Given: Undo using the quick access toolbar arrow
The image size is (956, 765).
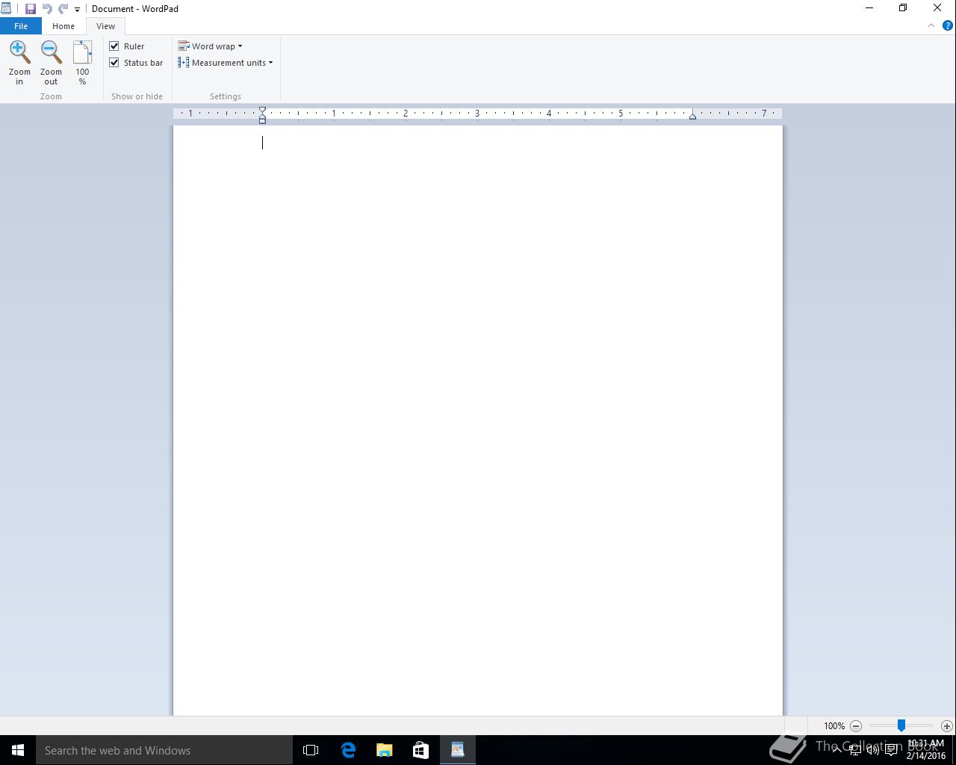Looking at the screenshot, I should (x=46, y=9).
